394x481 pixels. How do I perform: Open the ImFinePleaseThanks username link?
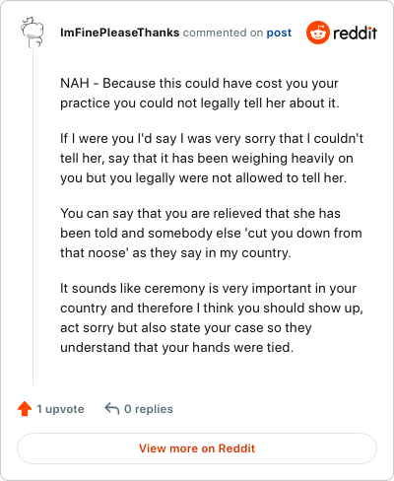(120, 33)
